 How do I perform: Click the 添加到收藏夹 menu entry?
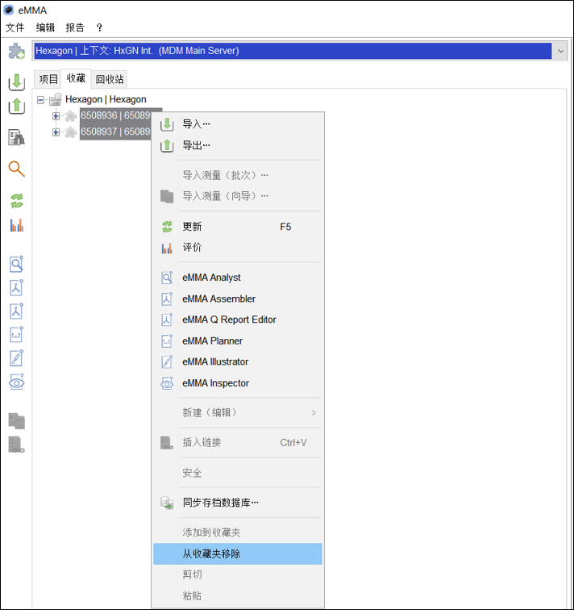238,533
